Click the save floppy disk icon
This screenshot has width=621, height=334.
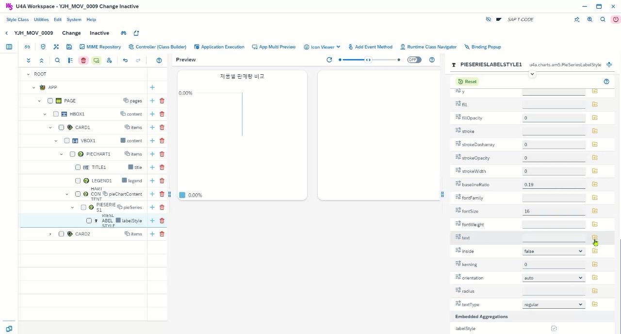[69, 47]
